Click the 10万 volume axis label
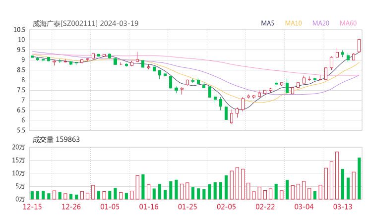This screenshot has height=218, width=367. tap(18, 173)
